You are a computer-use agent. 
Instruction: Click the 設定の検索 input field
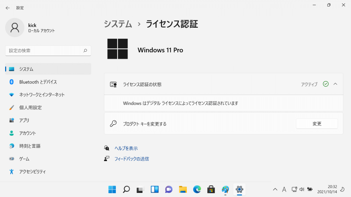(x=45, y=51)
